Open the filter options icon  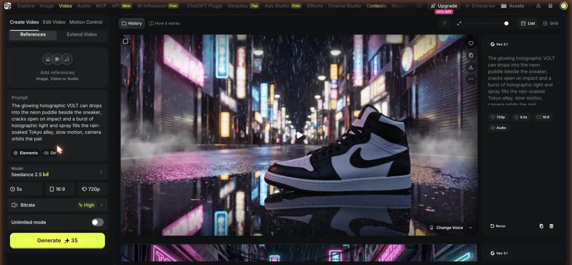(x=444, y=23)
